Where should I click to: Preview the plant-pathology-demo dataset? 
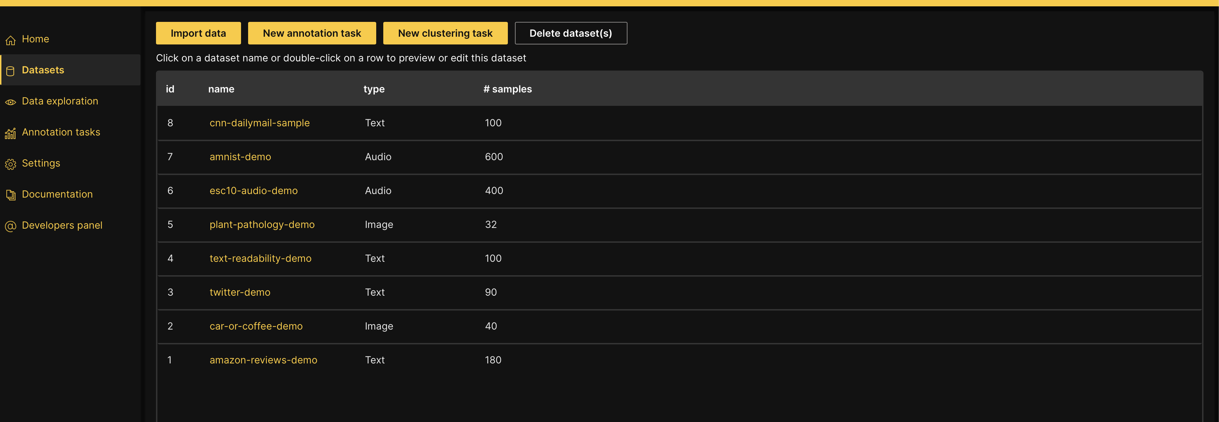262,225
